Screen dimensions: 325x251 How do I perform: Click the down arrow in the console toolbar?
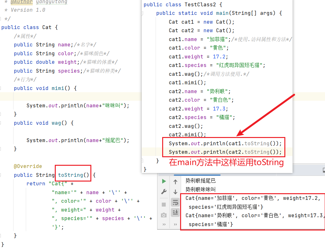click(x=175, y=192)
